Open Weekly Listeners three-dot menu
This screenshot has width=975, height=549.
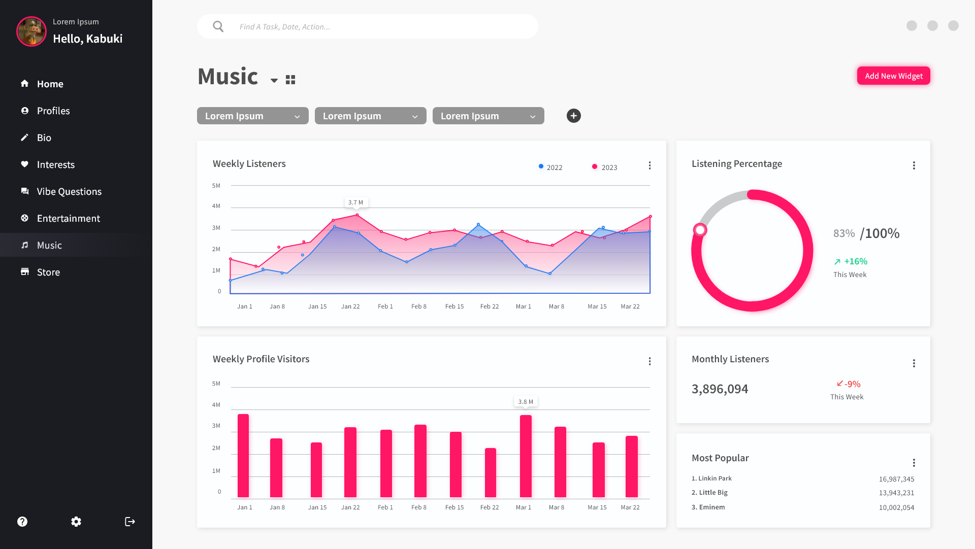pos(649,165)
